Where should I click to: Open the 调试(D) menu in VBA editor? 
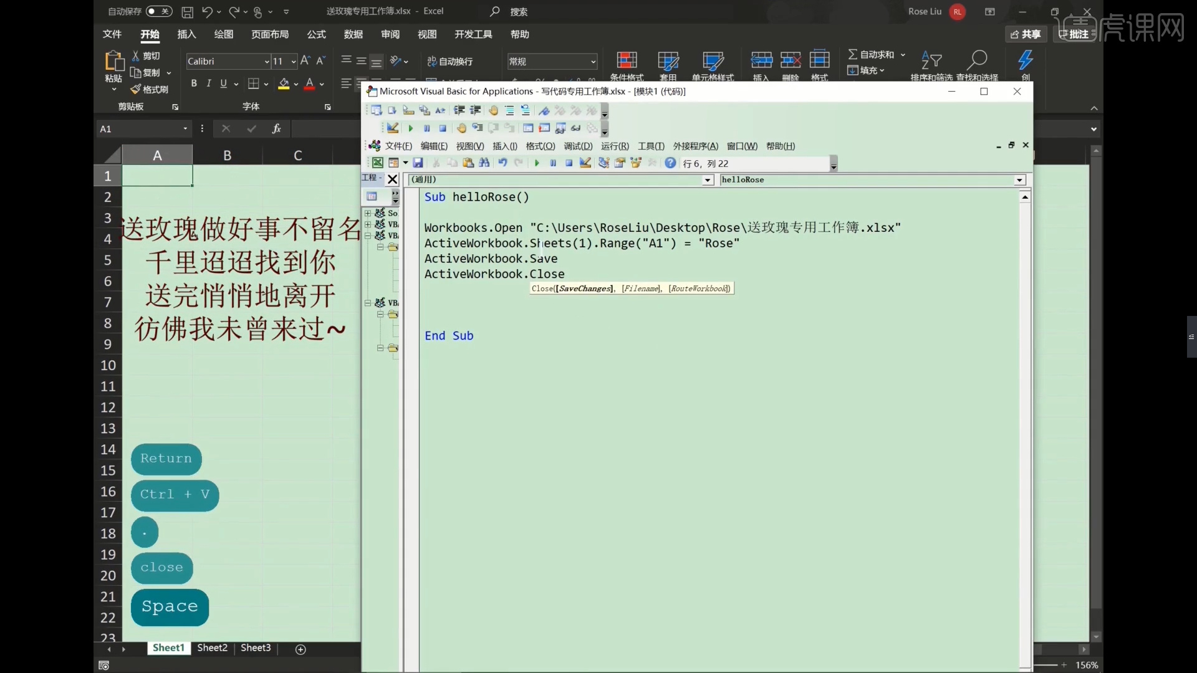[578, 146]
